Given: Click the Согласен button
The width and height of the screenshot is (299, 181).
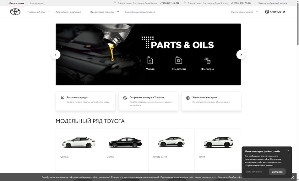Looking at the screenshot, I should point(277,172).
